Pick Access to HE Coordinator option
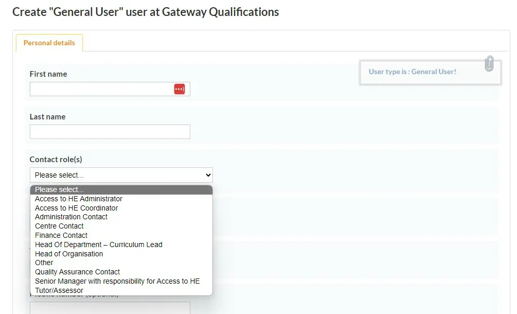Image resolution: width=517 pixels, height=314 pixels. click(x=77, y=208)
